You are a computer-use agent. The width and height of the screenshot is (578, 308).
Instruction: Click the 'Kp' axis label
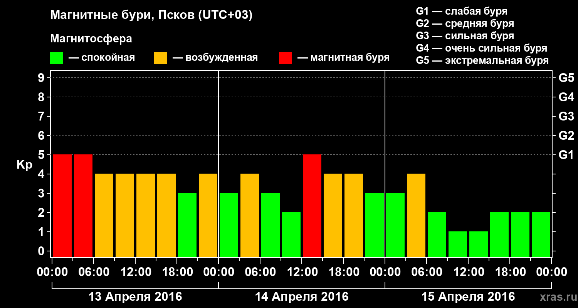[x=24, y=165]
